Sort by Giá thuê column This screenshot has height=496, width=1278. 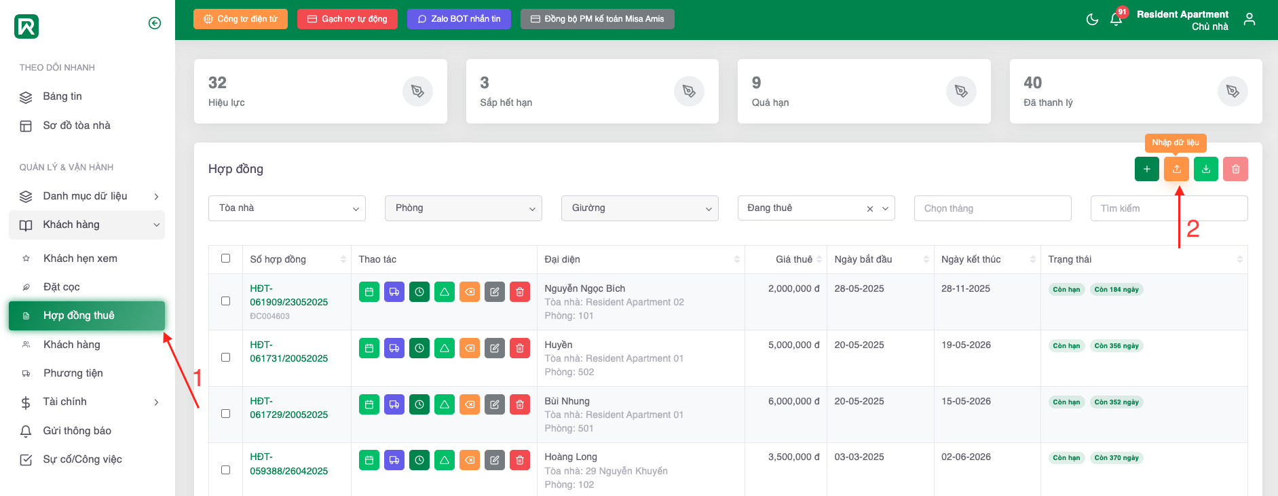point(786,259)
